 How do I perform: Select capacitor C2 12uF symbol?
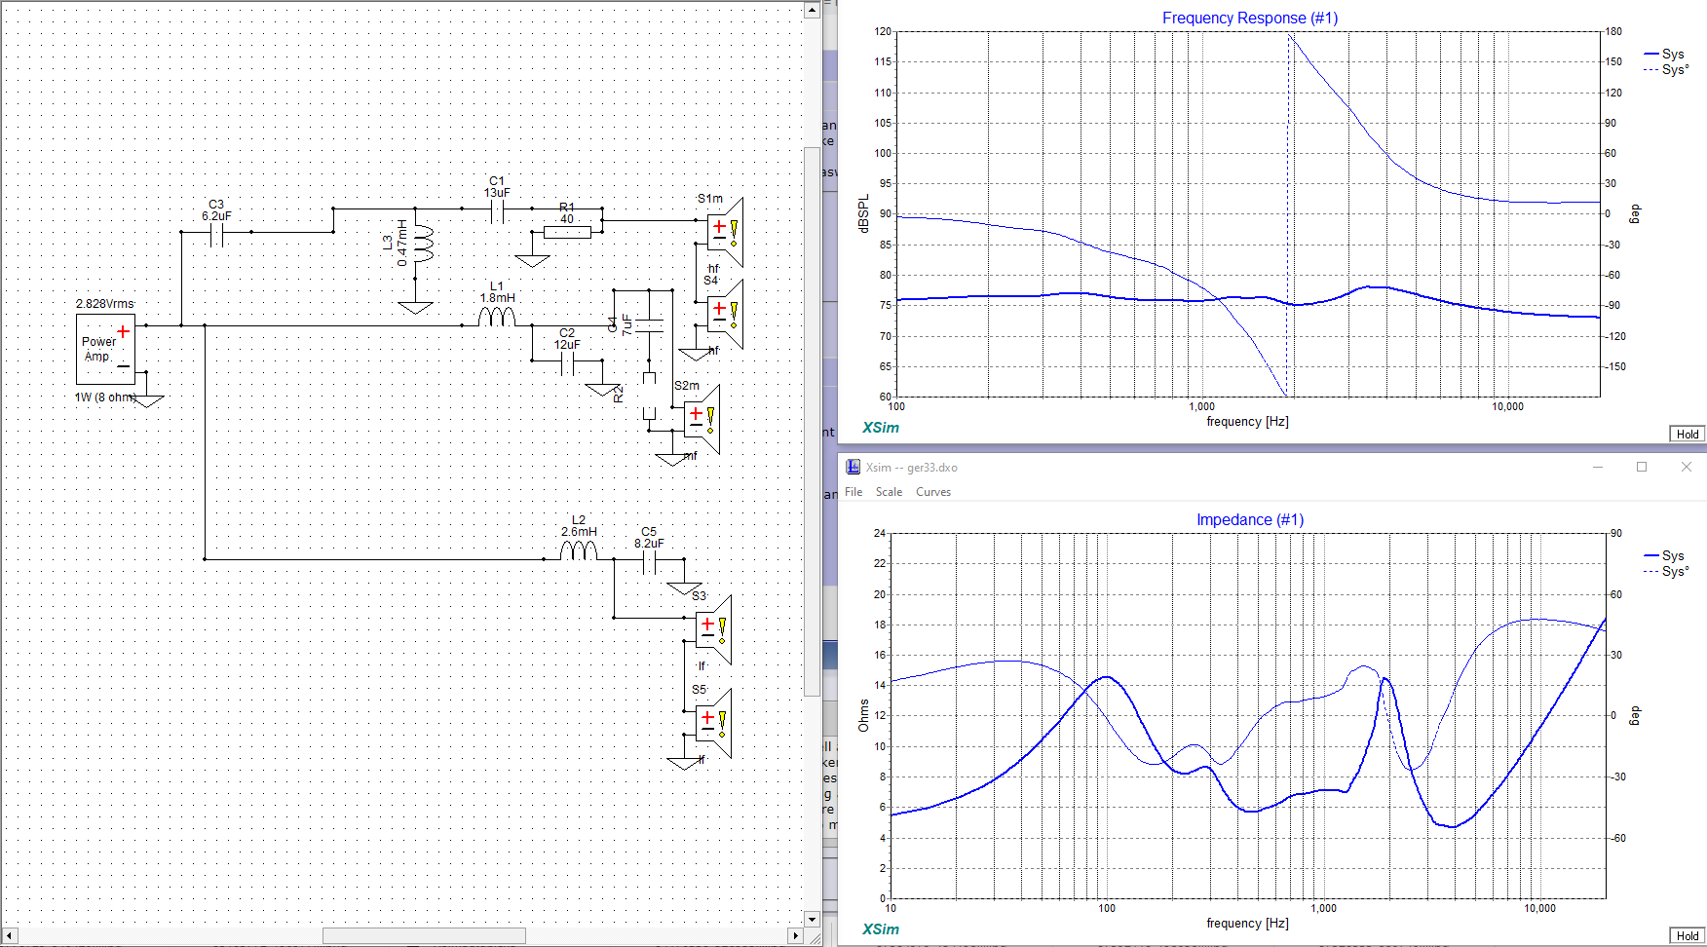[x=568, y=364]
